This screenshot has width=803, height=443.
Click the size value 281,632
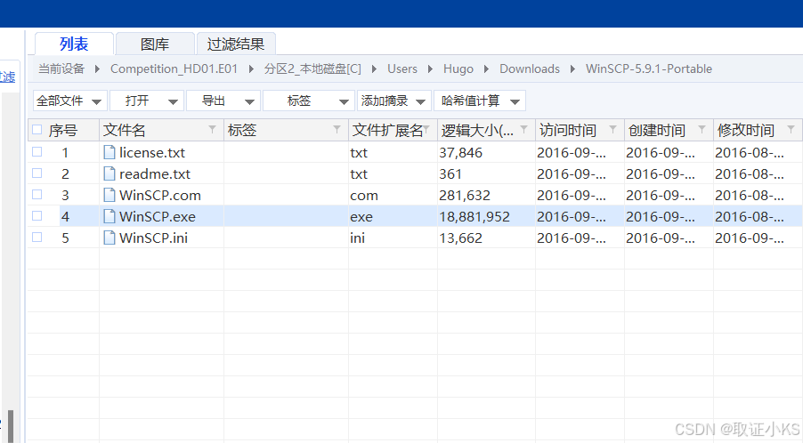(x=465, y=196)
